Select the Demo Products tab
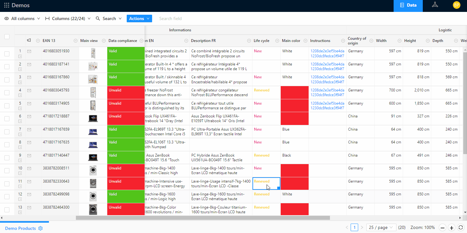The height and width of the screenshot is (233, 467). (20, 228)
